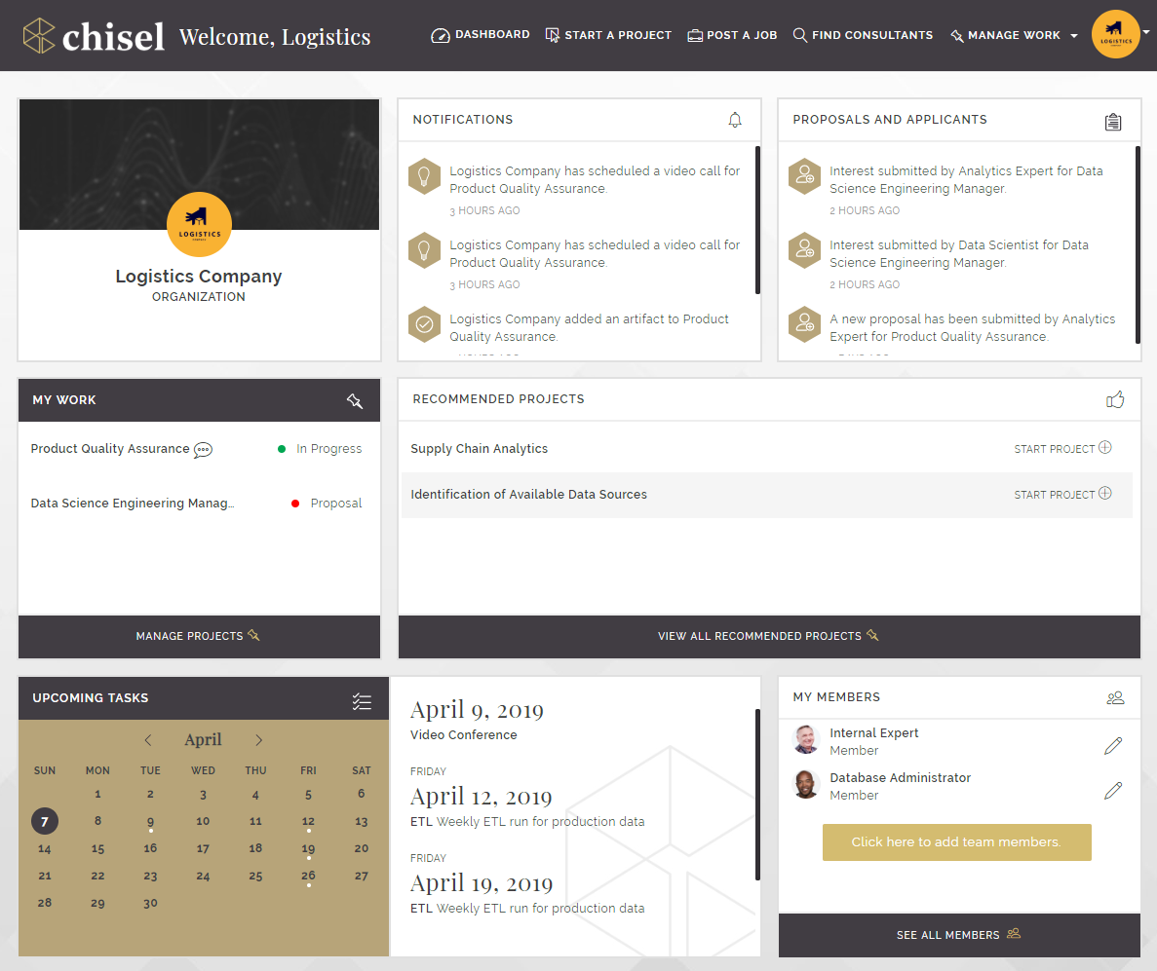Open the Dashboard menu item
This screenshot has width=1157, height=971.
click(x=481, y=35)
